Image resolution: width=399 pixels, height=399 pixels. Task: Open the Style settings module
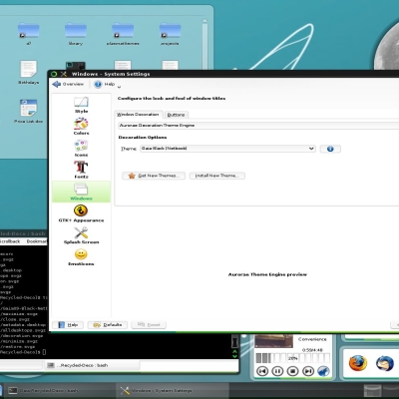pyautogui.click(x=81, y=105)
